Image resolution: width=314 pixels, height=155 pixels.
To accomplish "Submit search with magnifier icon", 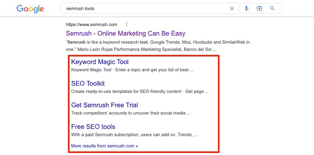I will point(272,8).
